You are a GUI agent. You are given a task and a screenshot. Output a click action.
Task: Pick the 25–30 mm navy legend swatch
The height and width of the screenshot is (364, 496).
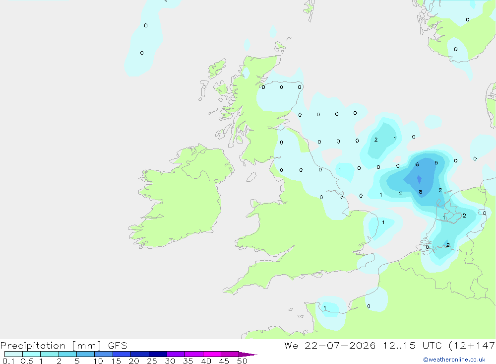[x=158, y=354]
